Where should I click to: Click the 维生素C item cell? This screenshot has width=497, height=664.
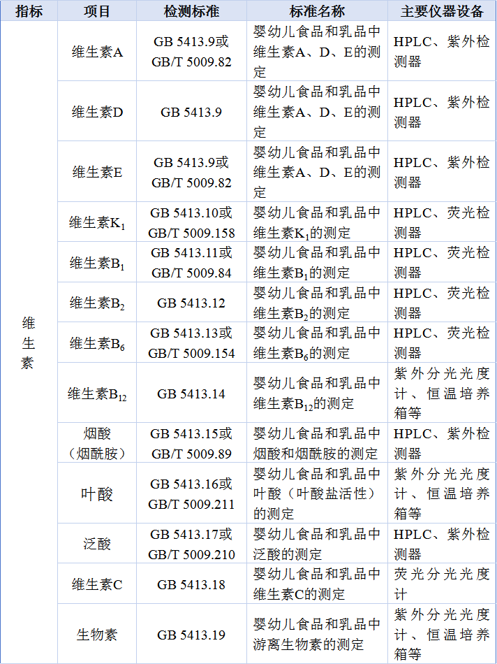[x=97, y=584]
